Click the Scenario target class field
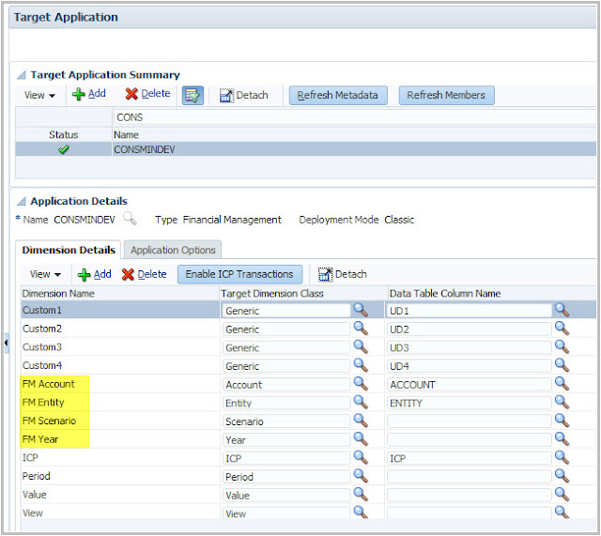The height and width of the screenshot is (536, 601). 285,421
